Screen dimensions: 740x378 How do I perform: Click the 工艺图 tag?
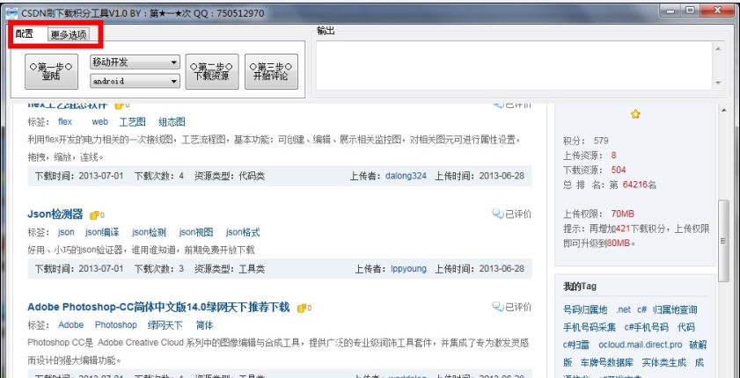pos(132,122)
